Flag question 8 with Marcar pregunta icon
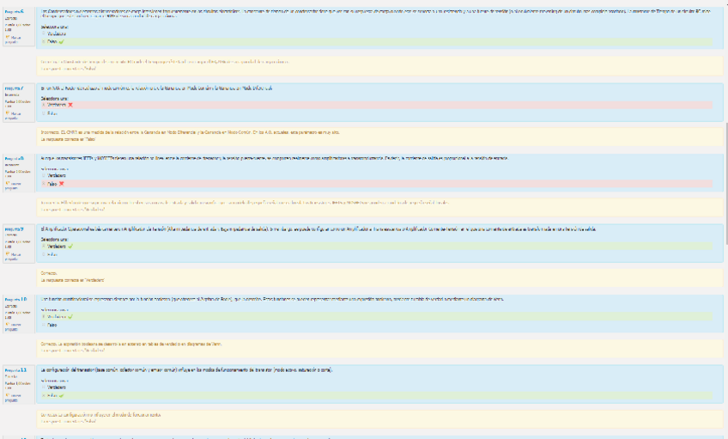Screen dimensions: 728x439 pyautogui.click(x=7, y=184)
